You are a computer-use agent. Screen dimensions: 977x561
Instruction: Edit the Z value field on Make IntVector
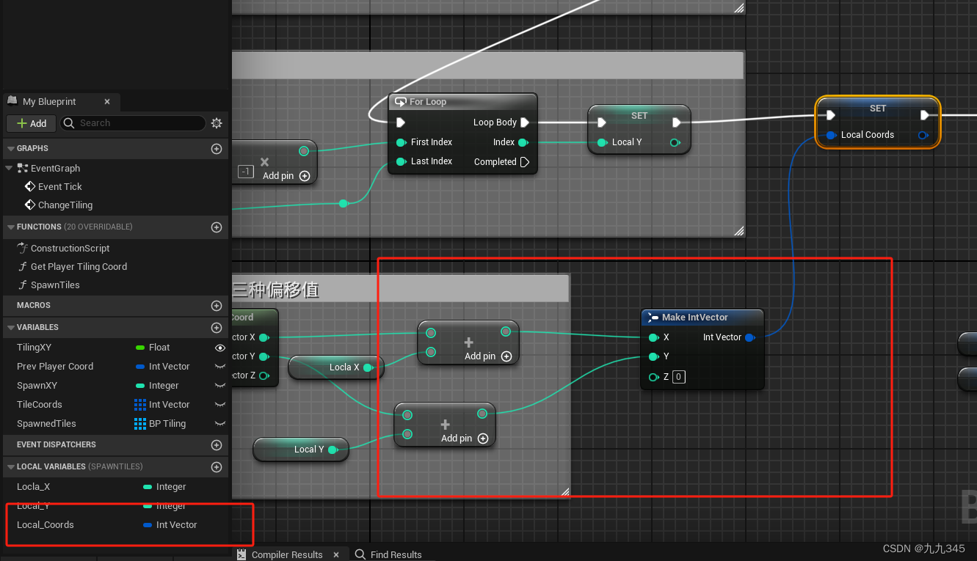click(x=679, y=377)
